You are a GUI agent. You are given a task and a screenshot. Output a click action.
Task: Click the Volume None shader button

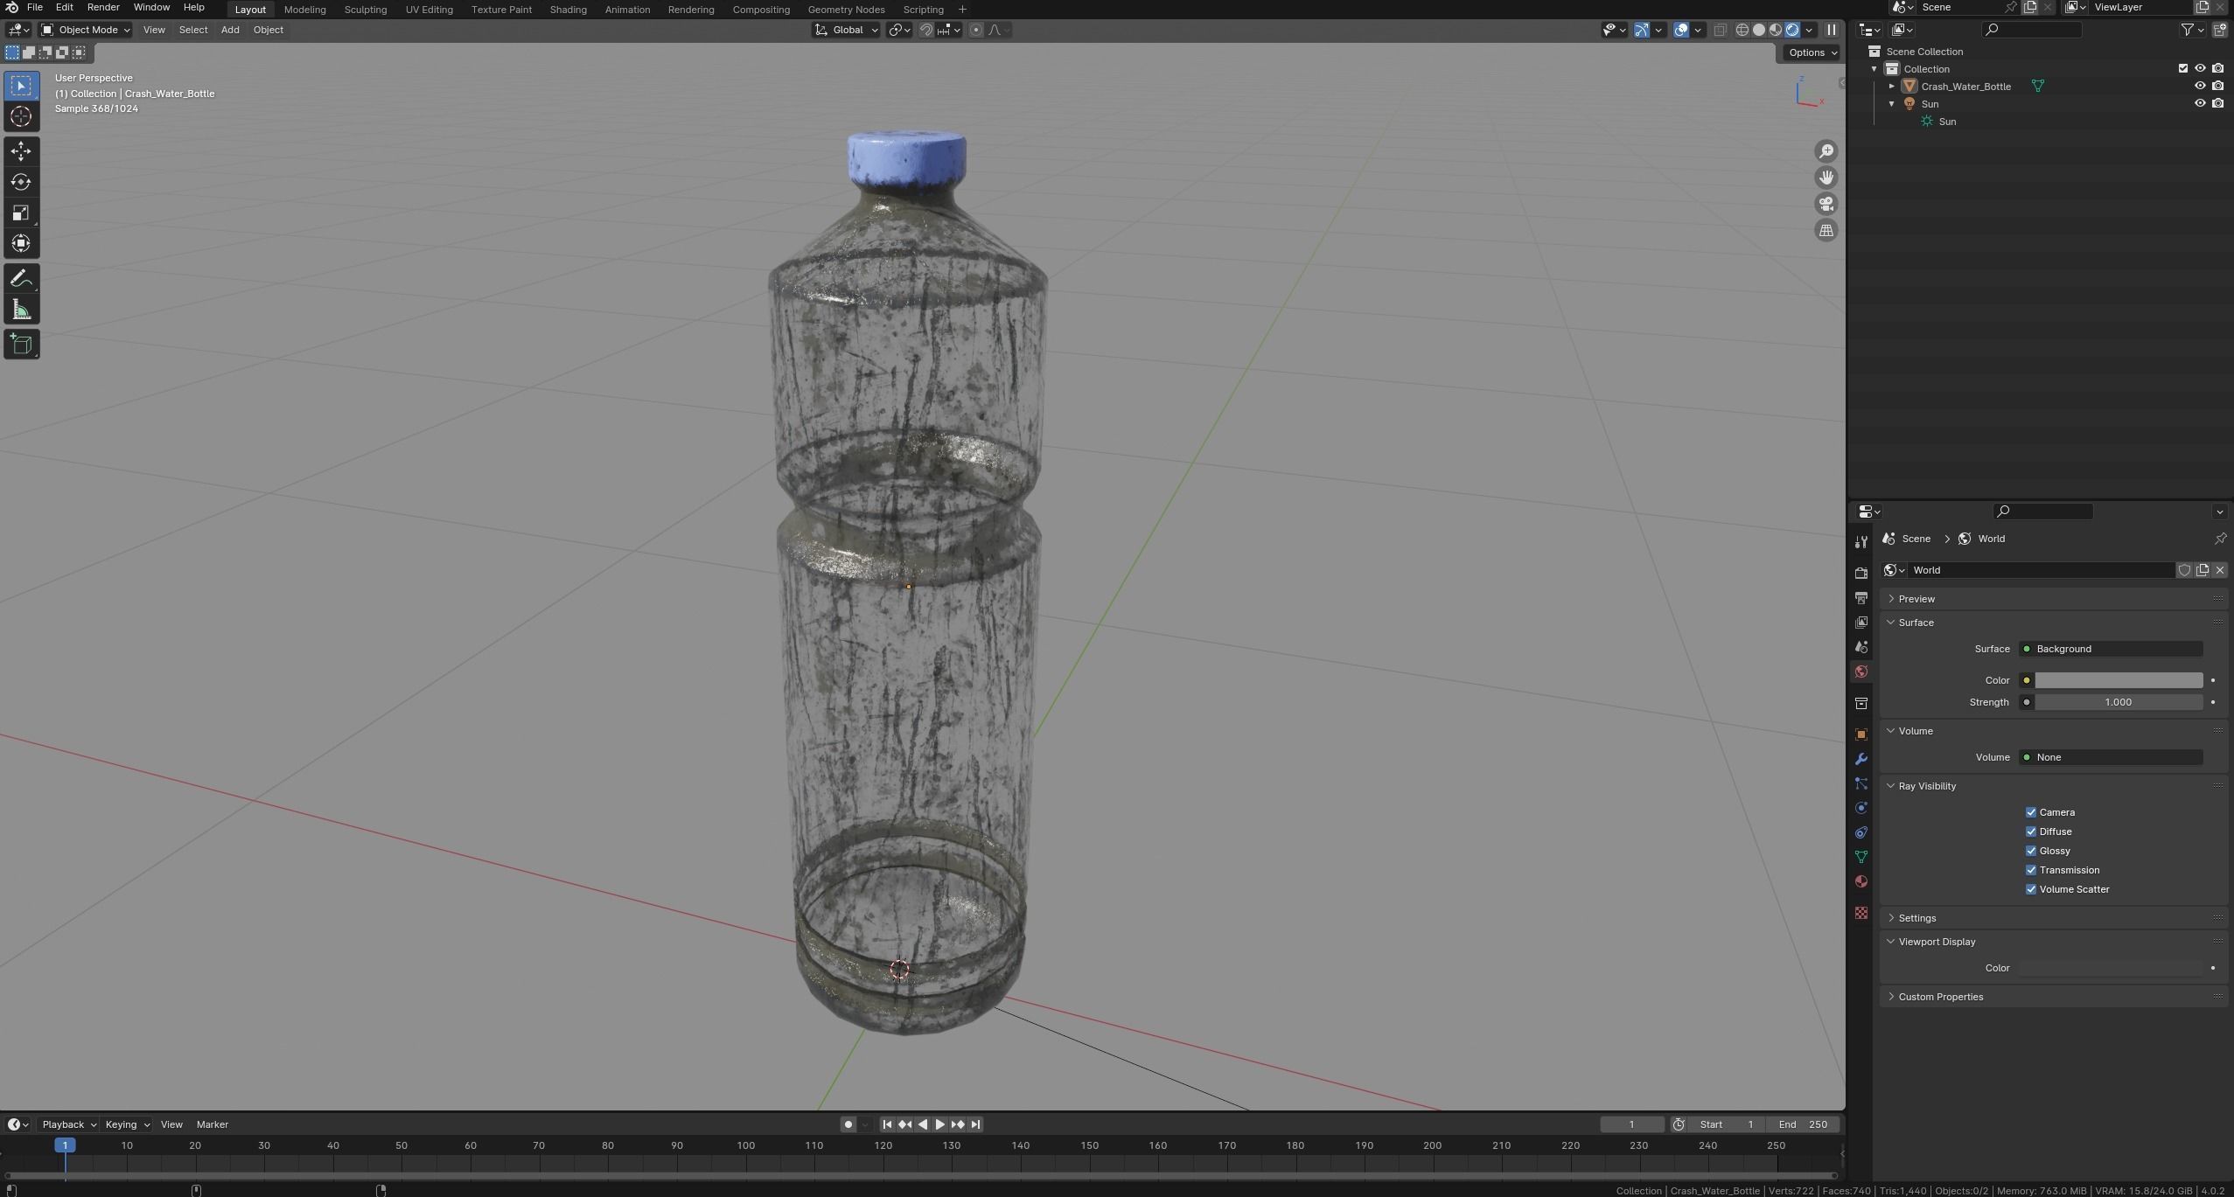(x=2111, y=757)
